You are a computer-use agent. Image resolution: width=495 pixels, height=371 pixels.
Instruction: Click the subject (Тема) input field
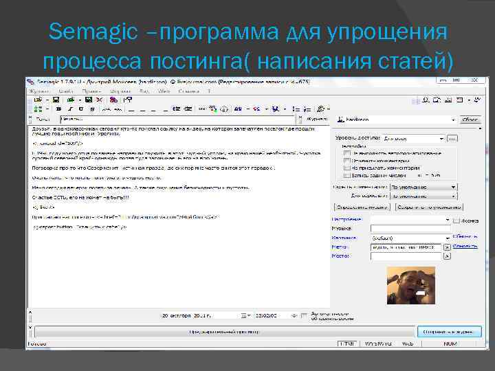point(177,120)
